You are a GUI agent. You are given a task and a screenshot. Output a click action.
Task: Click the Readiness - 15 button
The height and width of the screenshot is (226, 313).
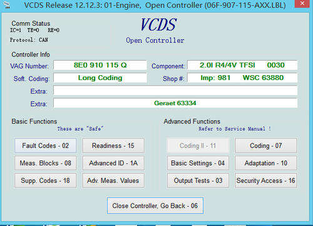coord(113,145)
